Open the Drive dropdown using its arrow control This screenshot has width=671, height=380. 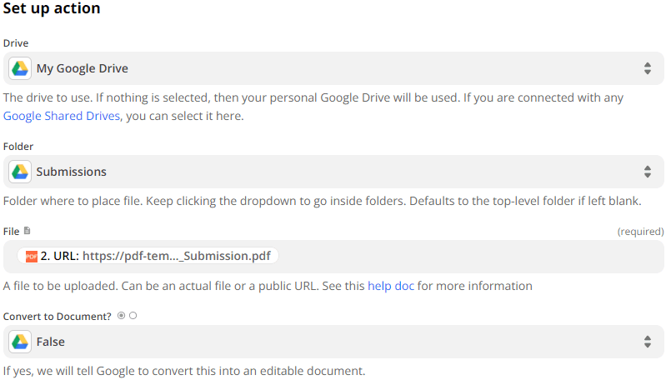[648, 68]
